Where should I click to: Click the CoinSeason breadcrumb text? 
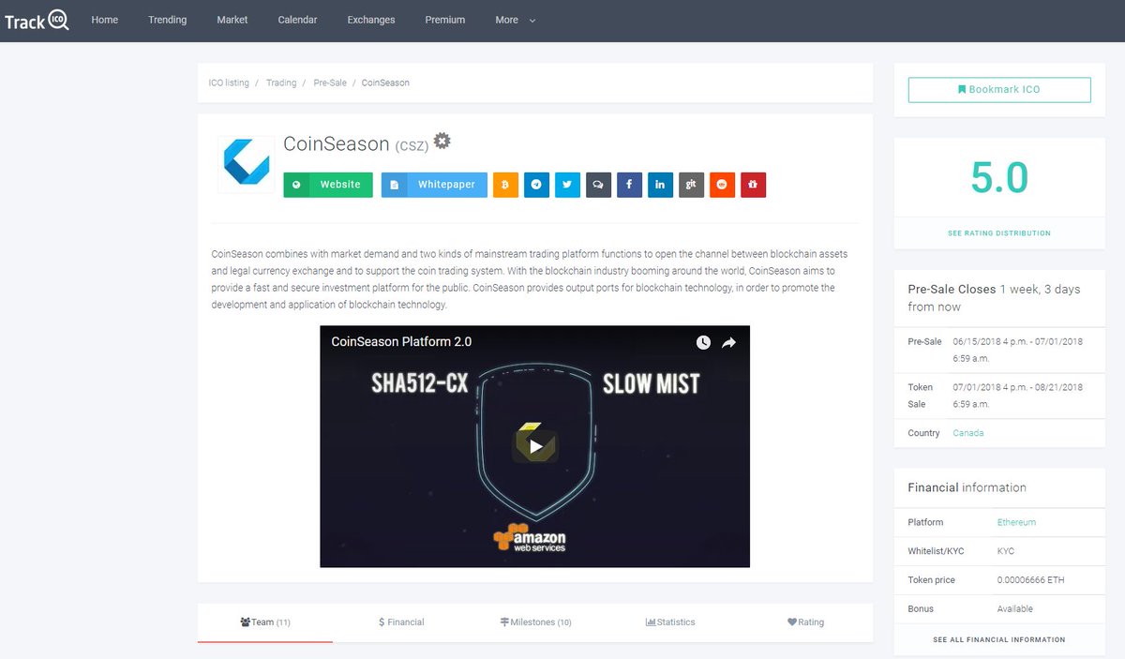tap(385, 82)
